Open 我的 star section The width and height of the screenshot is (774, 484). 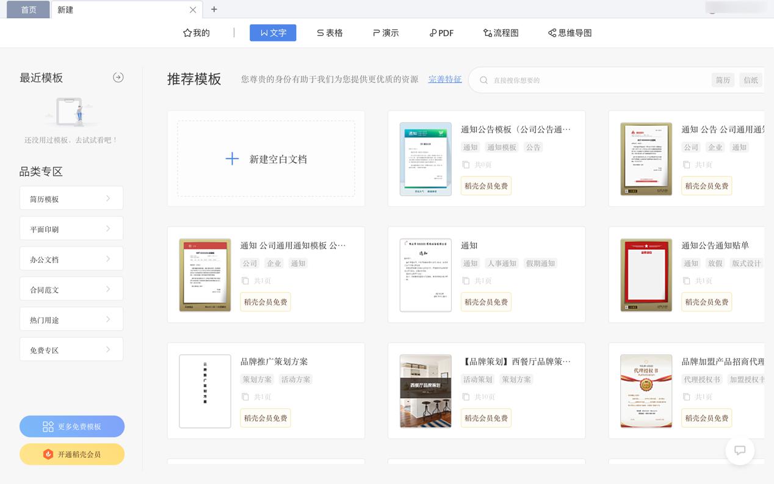coord(197,33)
